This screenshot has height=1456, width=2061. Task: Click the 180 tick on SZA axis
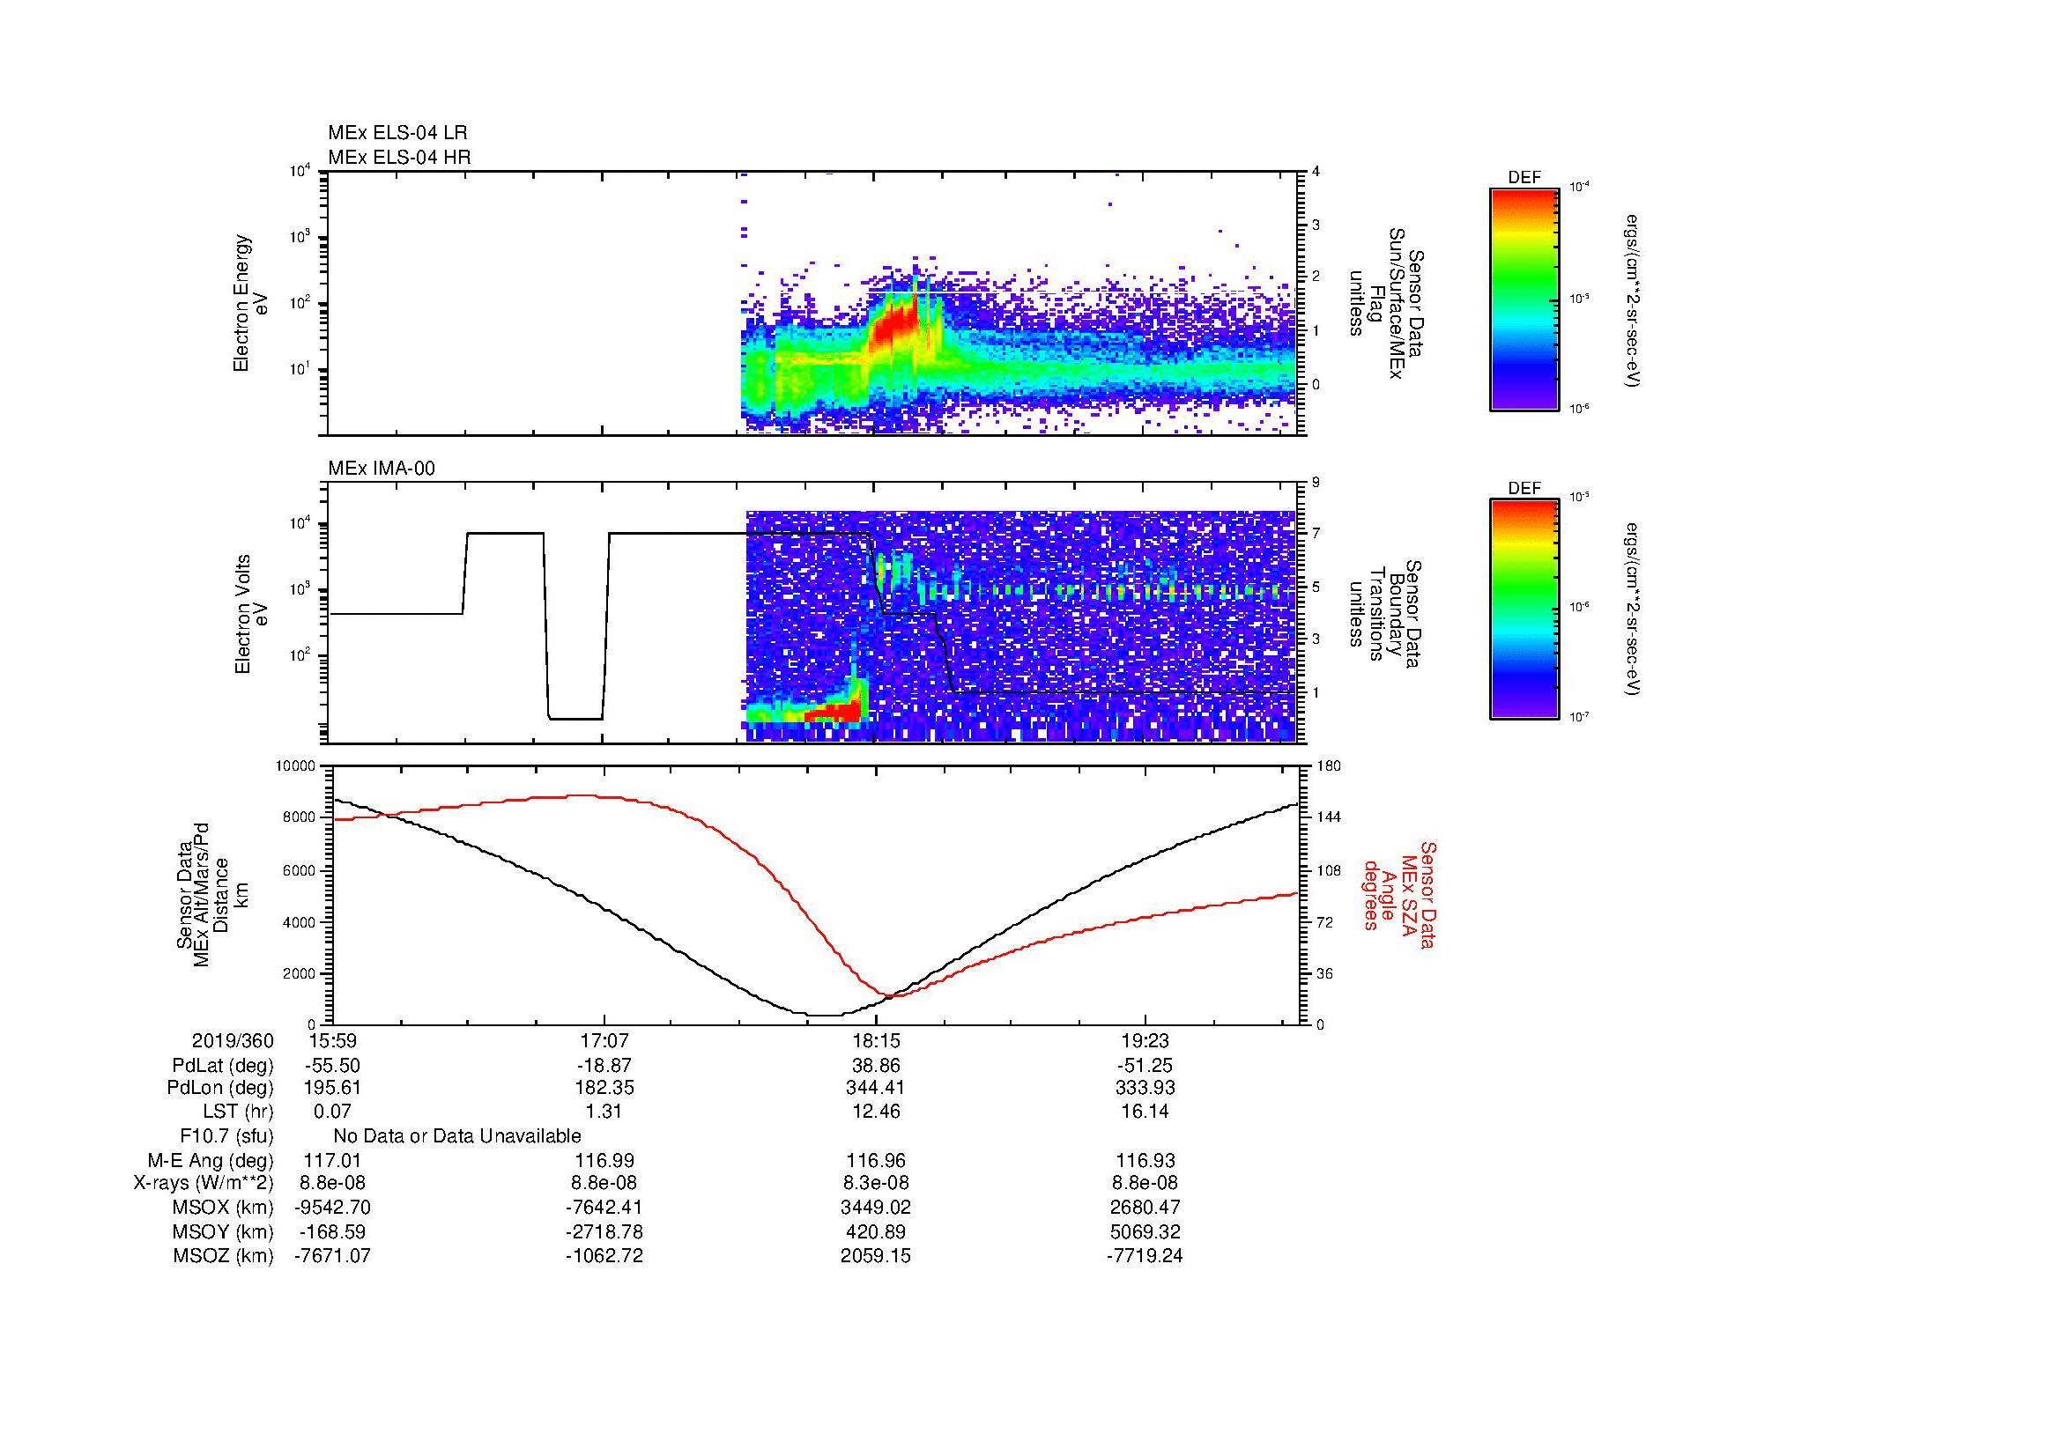tap(1329, 766)
